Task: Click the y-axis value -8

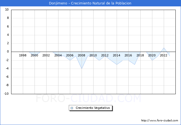Action: [7, 85]
